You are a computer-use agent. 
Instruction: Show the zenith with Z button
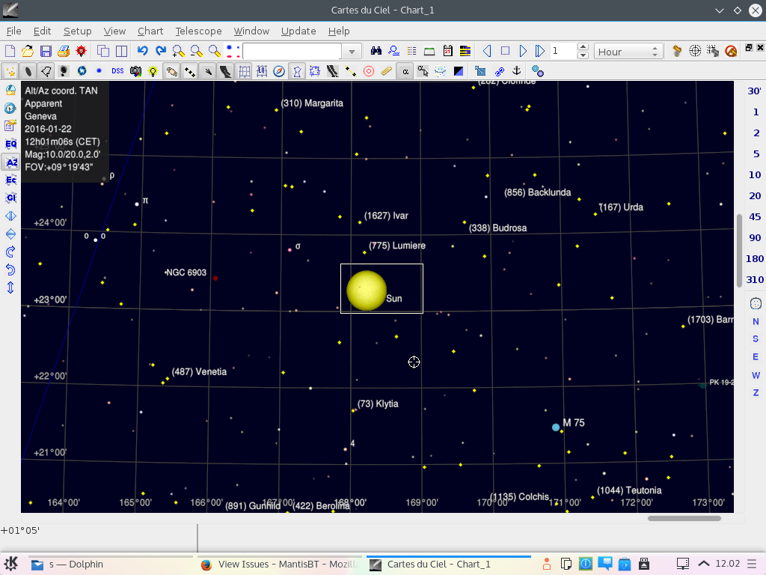(756, 392)
